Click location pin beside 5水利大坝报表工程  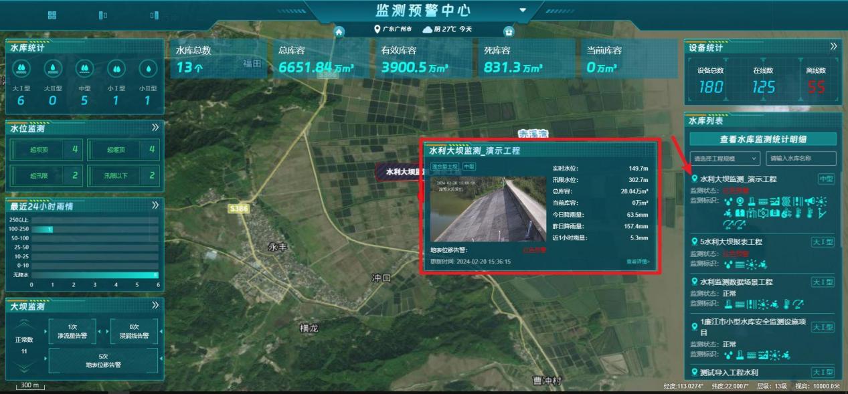pos(695,241)
